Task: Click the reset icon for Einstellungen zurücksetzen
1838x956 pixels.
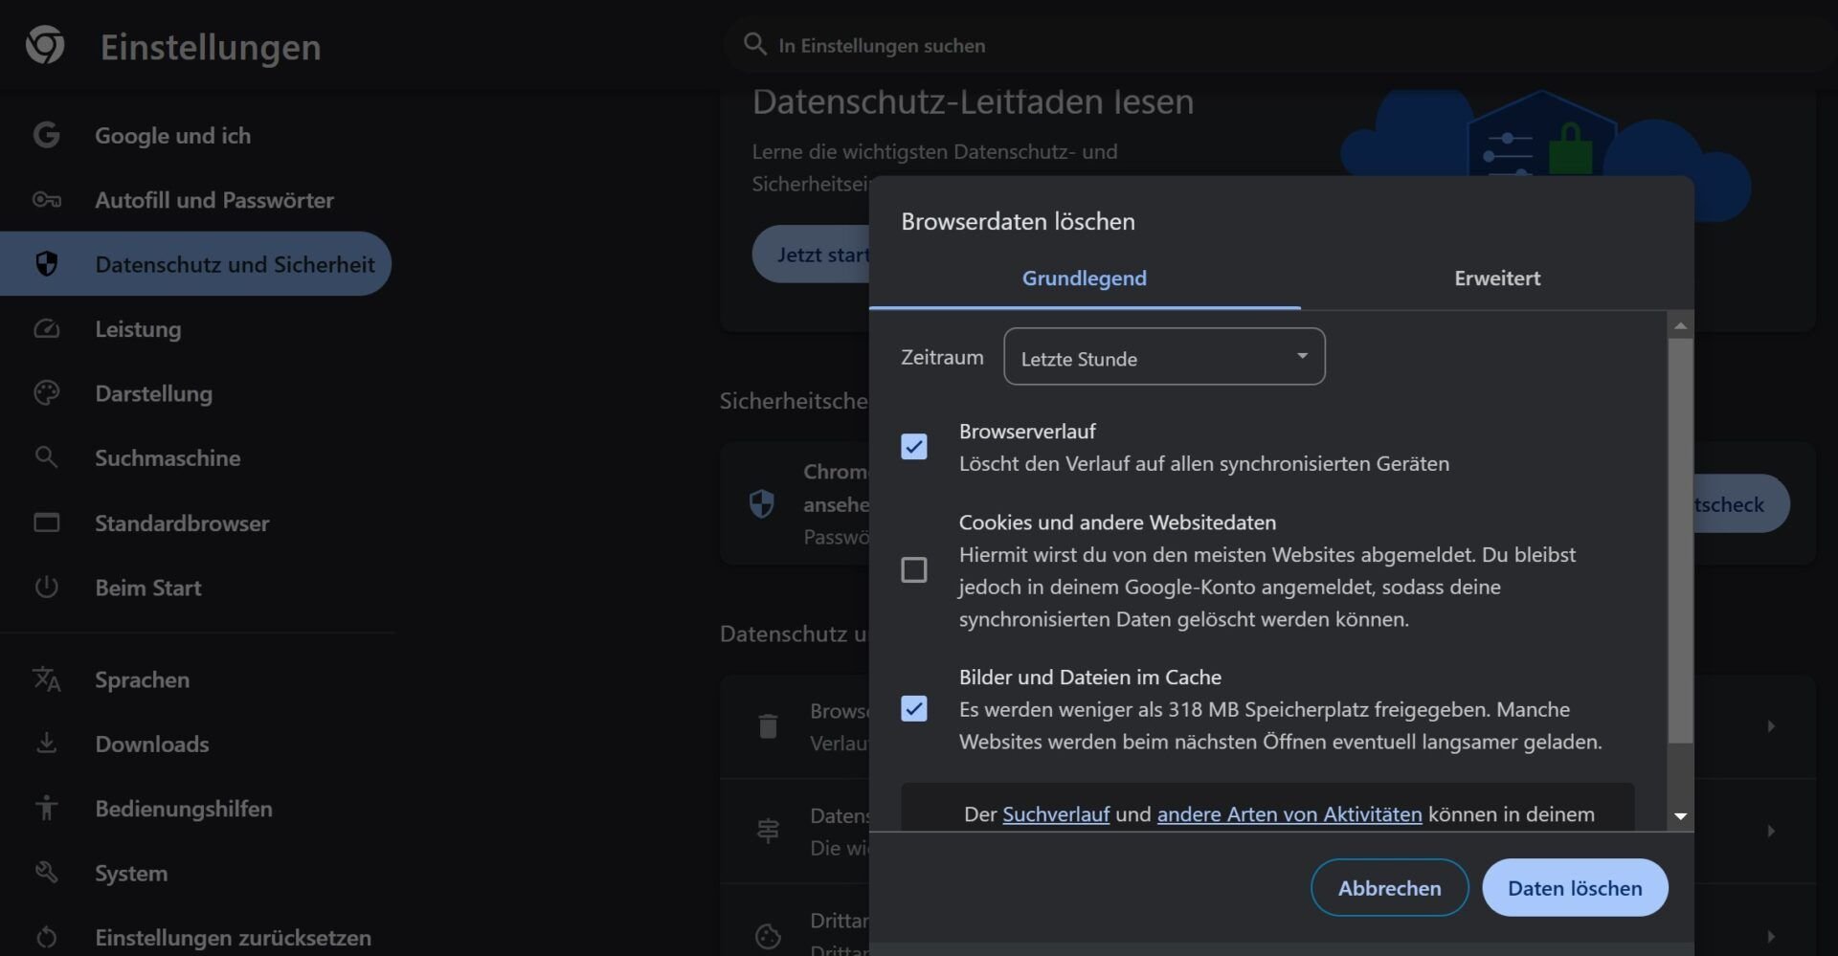Action: (x=46, y=937)
